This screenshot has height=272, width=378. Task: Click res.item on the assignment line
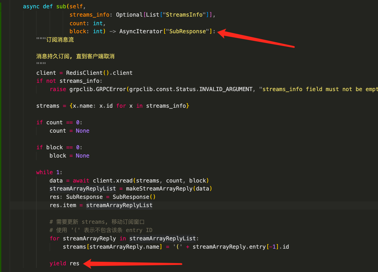(x=63, y=205)
